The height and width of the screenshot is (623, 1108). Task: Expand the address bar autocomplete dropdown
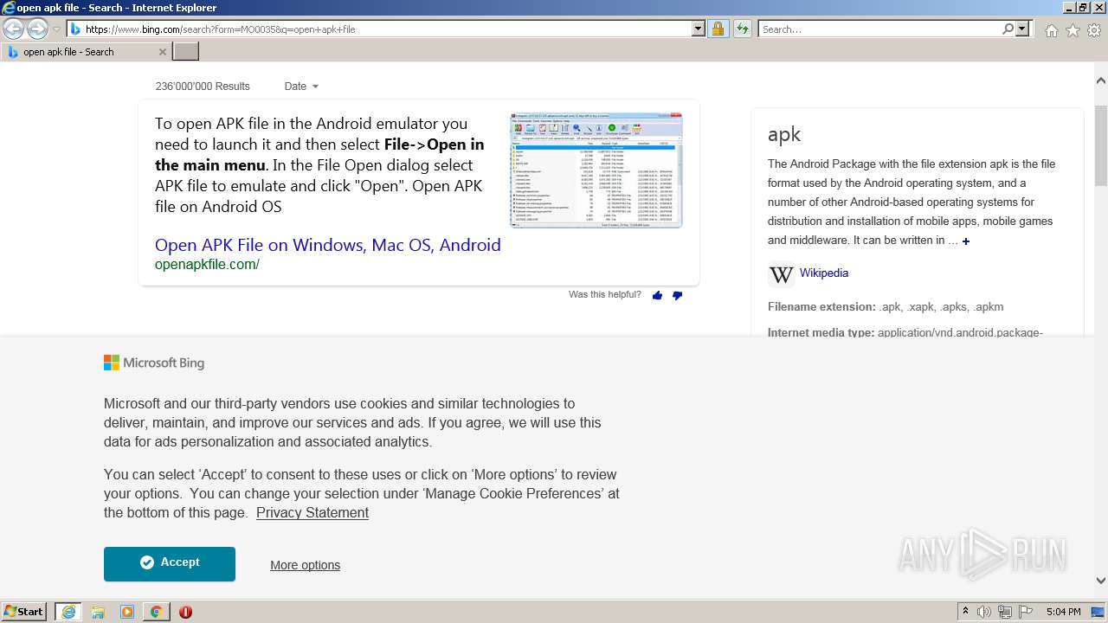[x=699, y=29]
